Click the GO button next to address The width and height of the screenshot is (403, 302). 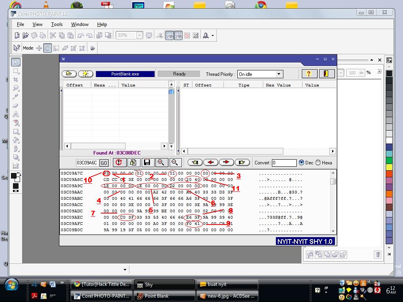point(104,163)
